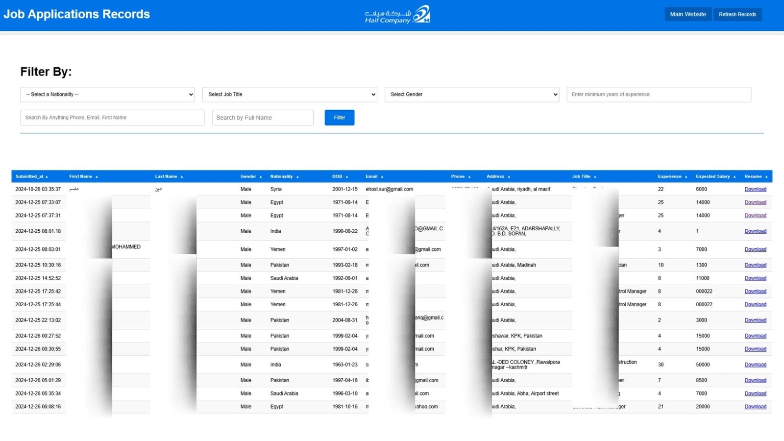Open the Select a Nationality dropdown
Viewport: 784px width, 441px height.
(107, 95)
